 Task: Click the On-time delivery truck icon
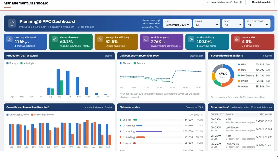tap(191, 39)
